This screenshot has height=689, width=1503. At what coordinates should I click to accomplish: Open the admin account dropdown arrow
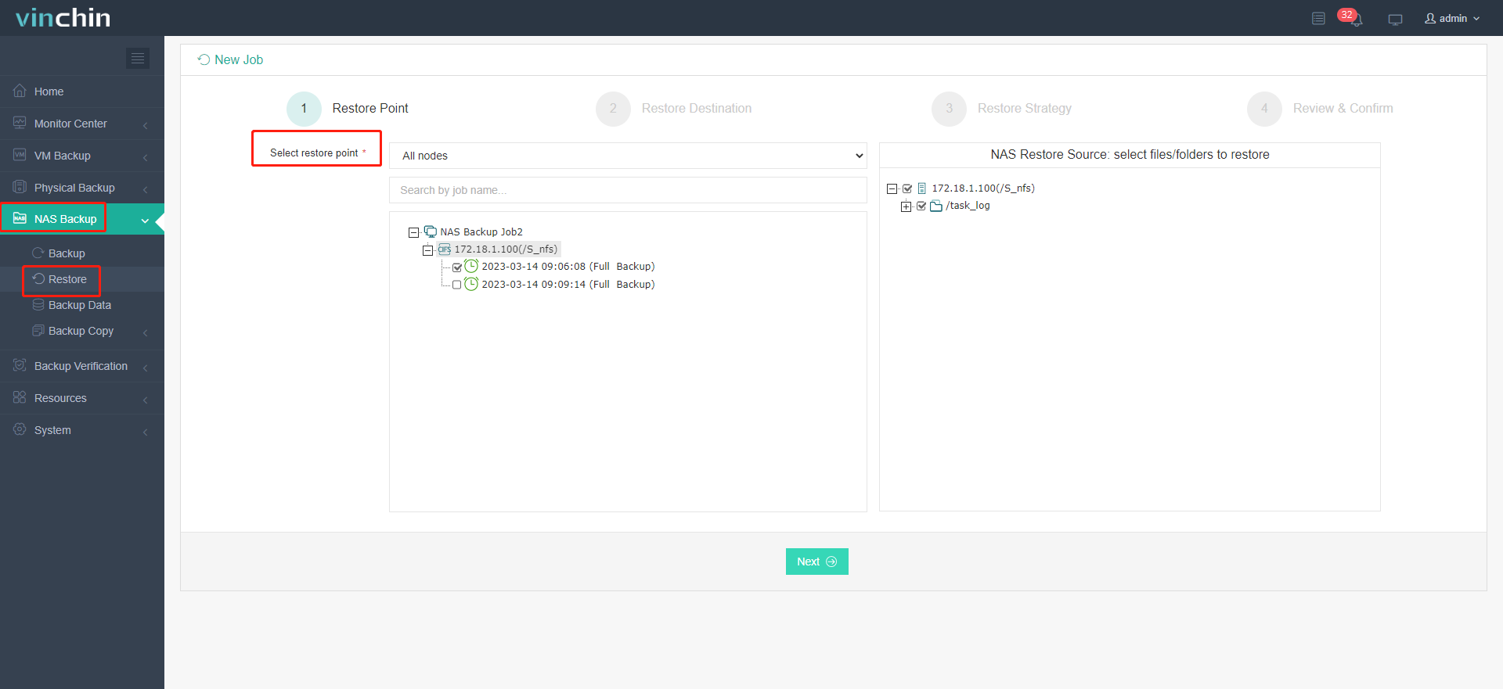[1476, 19]
